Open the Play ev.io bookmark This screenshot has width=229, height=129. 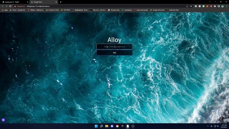point(98,10)
